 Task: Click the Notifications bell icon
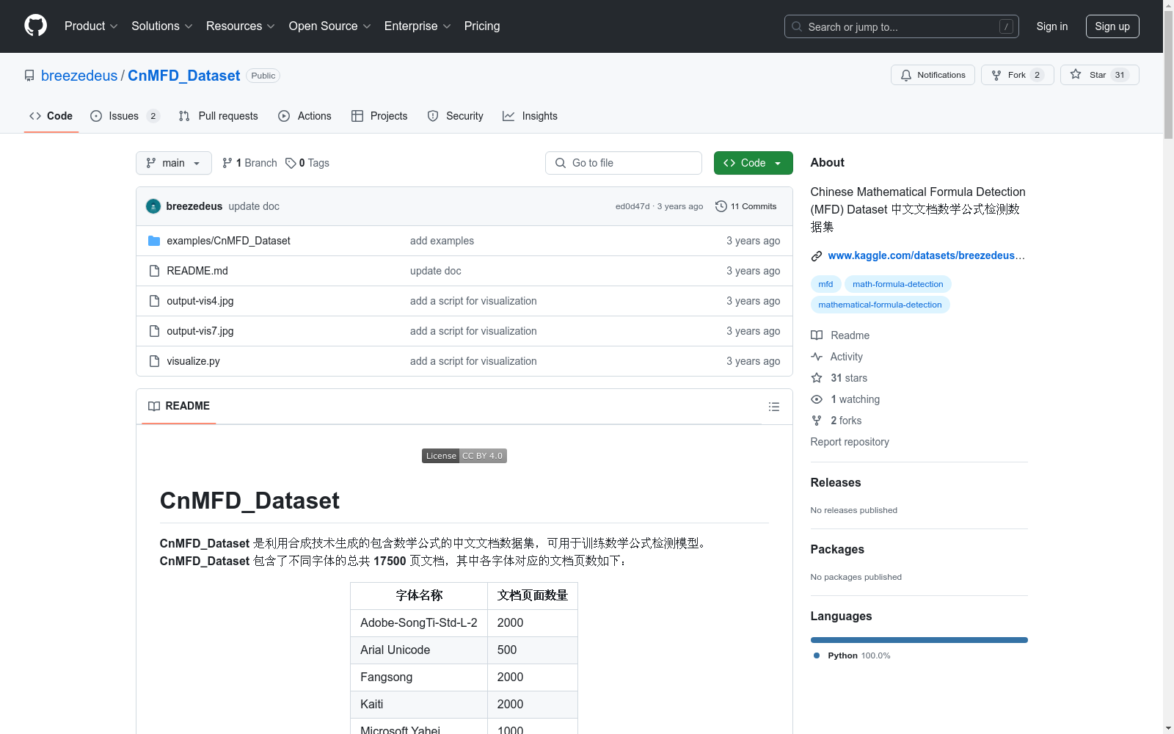(906, 75)
